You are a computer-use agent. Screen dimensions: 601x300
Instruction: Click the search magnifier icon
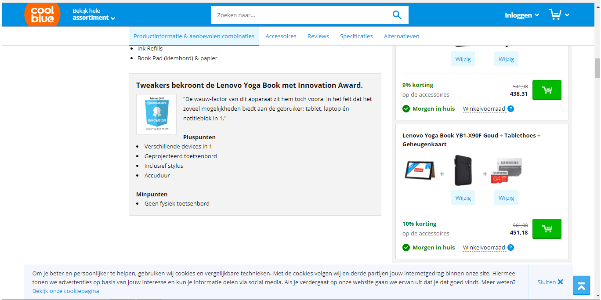(x=397, y=15)
